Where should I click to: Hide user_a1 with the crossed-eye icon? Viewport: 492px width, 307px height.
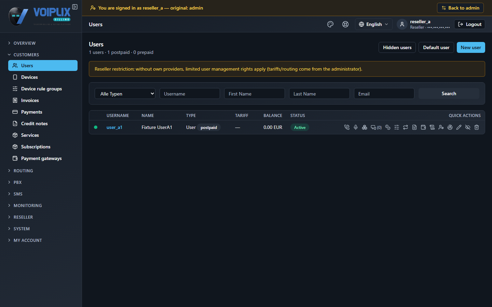[x=468, y=127]
